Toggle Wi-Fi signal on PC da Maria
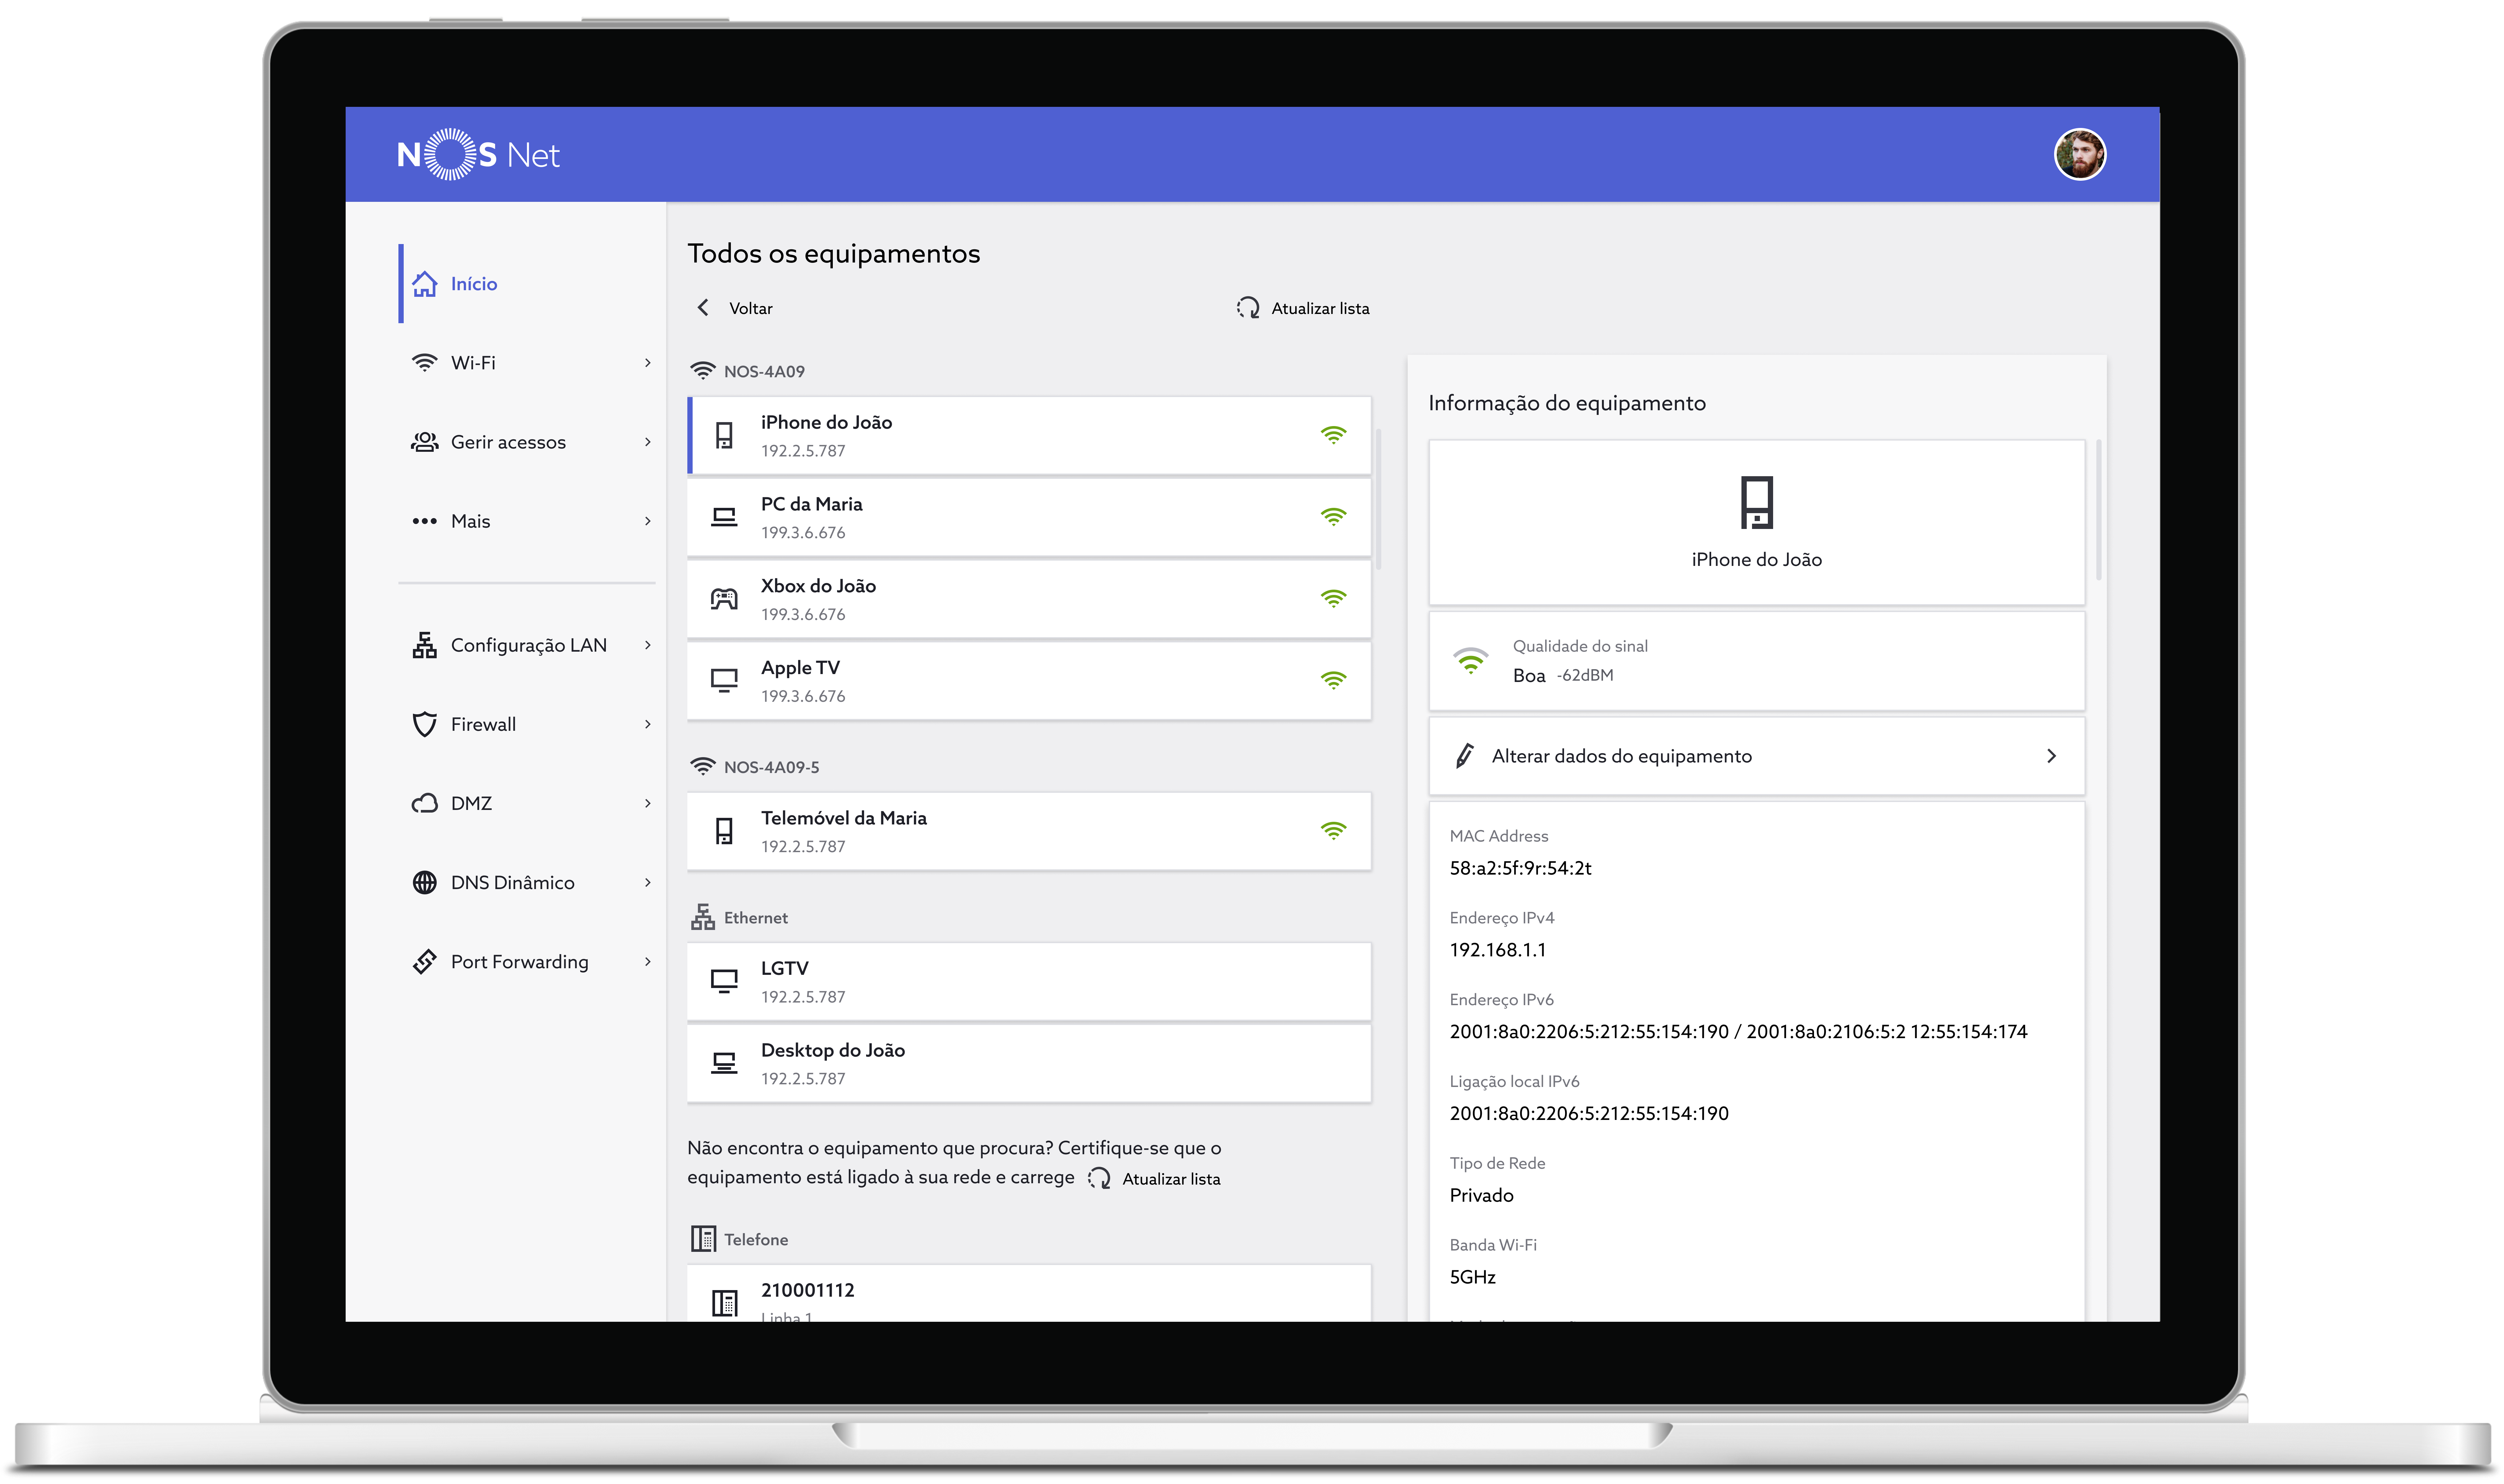 click(x=1333, y=516)
